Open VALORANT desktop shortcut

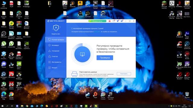pos(111,4)
